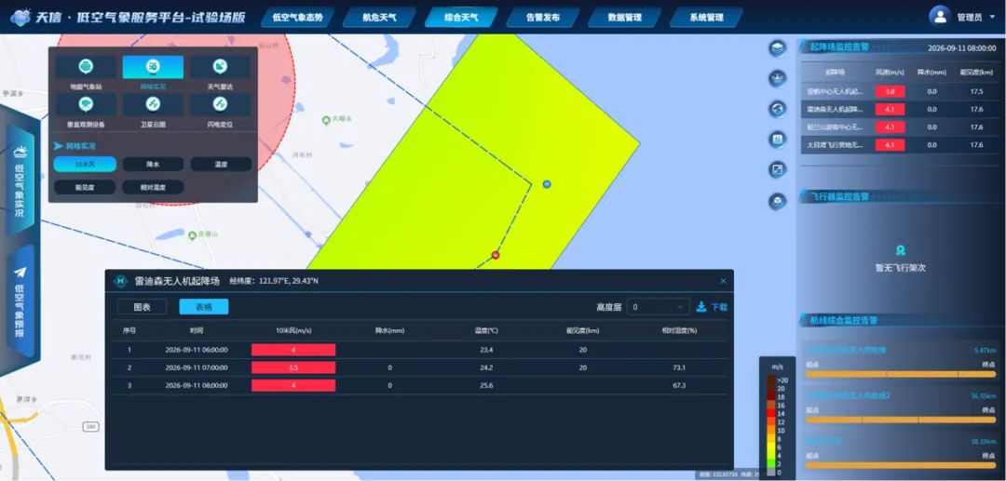Select the 天气雷达 weather radar icon

(x=220, y=67)
